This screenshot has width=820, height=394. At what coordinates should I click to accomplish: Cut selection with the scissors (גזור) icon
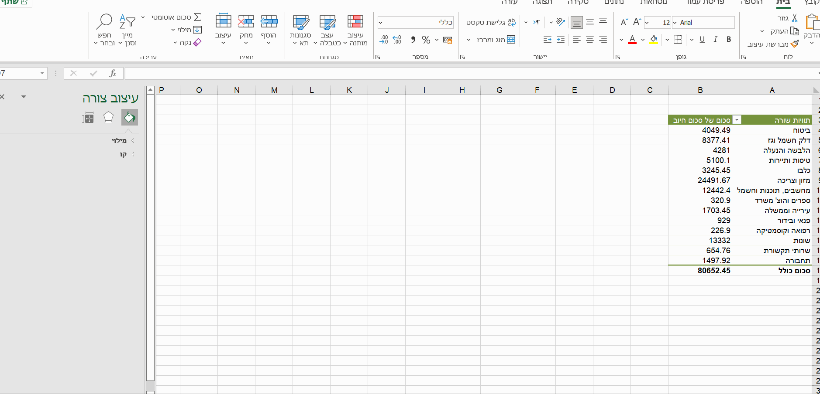(x=794, y=18)
